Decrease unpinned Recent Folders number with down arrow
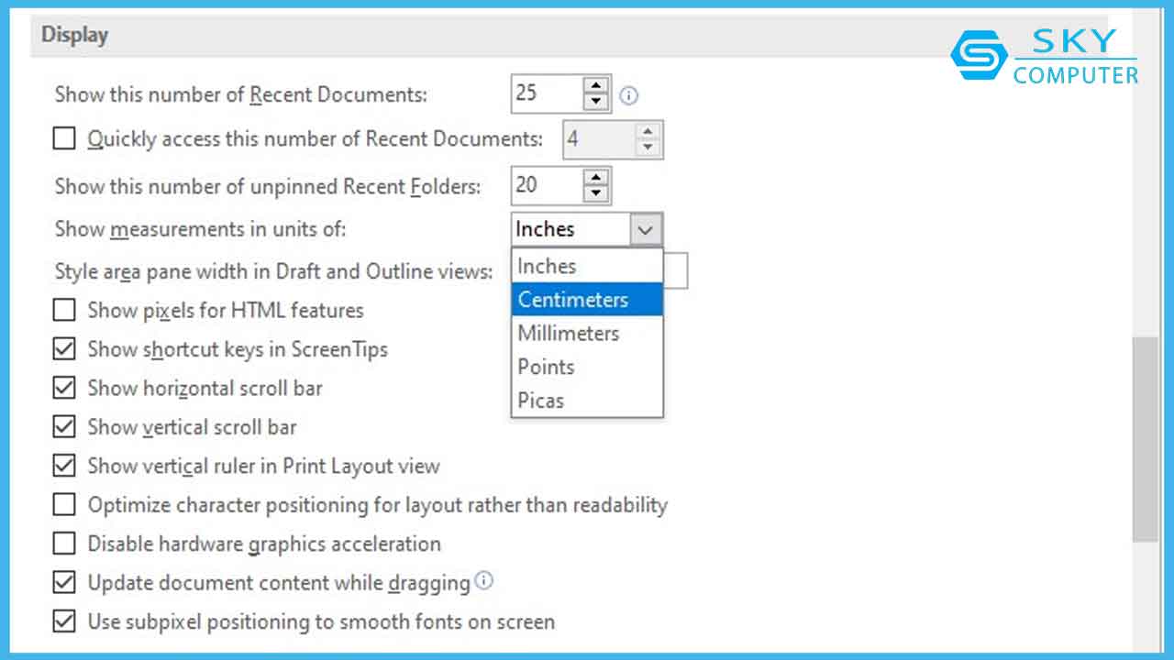1174x660 pixels. point(596,193)
